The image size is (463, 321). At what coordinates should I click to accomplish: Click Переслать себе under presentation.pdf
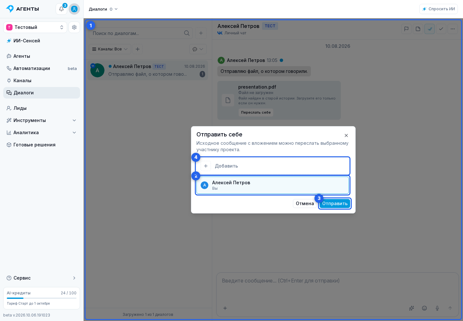tap(256, 112)
